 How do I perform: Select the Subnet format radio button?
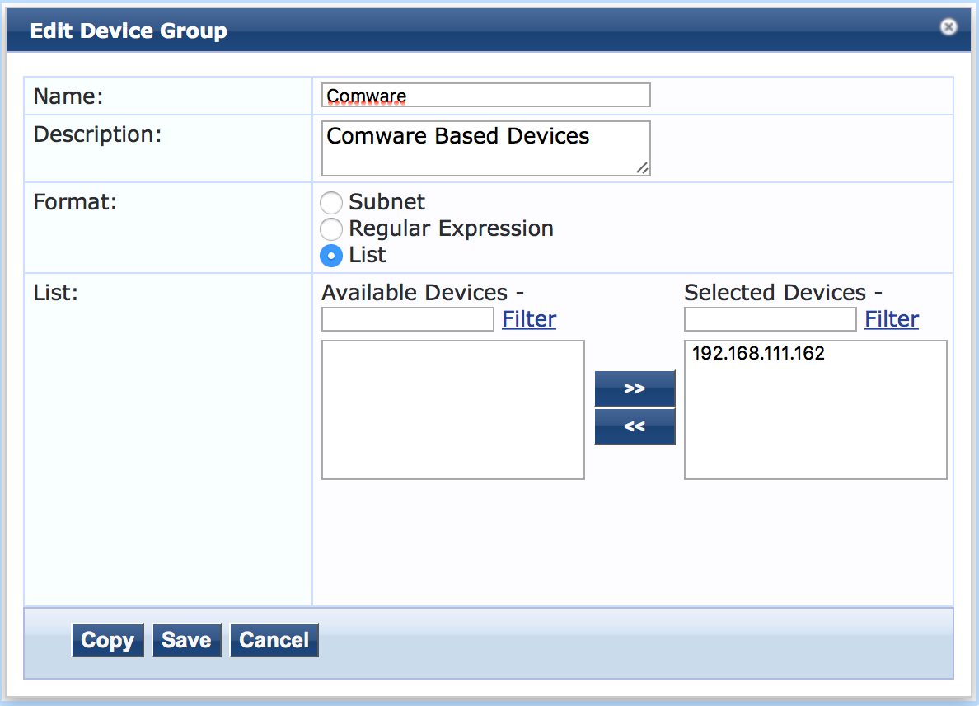(x=331, y=202)
